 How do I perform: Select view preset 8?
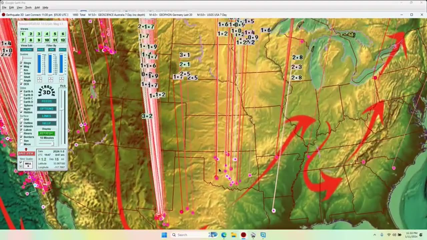[31, 40]
